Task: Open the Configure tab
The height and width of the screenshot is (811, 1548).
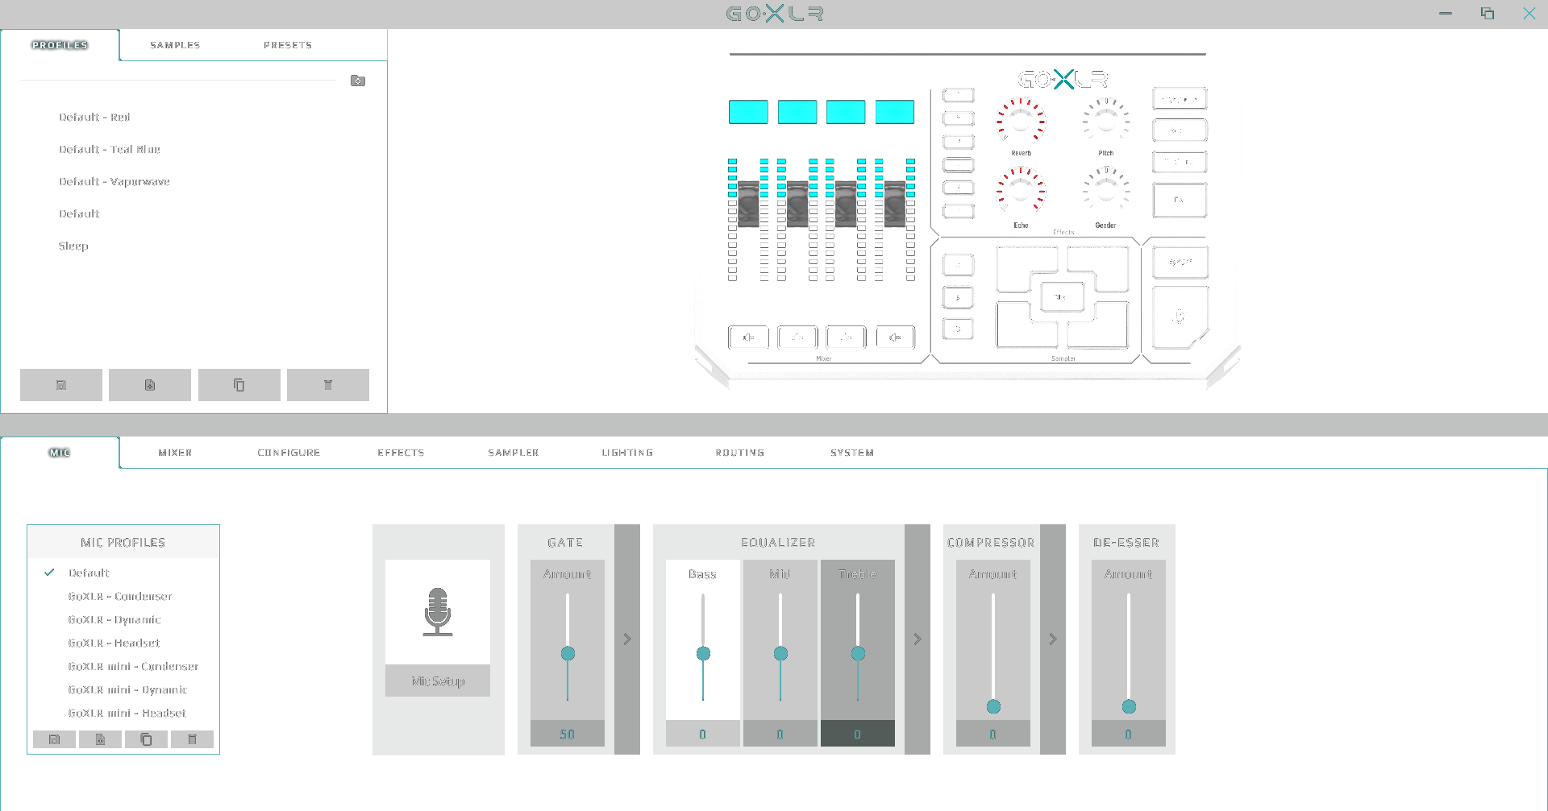Action: click(289, 453)
